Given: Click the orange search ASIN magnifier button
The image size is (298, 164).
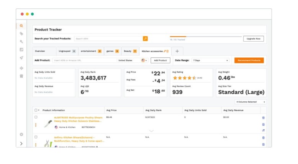Looking at the screenshot, I should coord(145,39).
